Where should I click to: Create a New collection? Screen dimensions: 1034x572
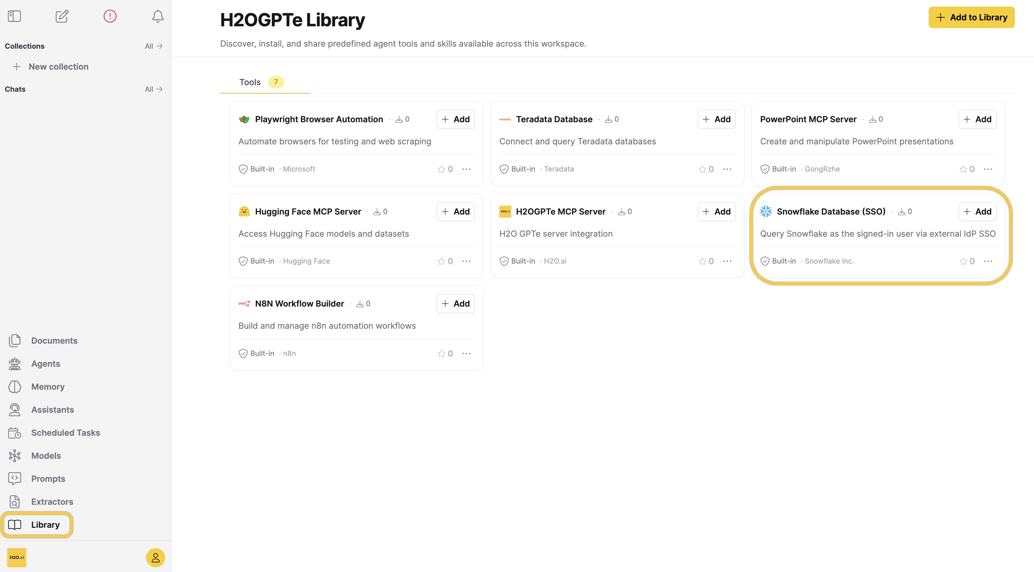51,67
